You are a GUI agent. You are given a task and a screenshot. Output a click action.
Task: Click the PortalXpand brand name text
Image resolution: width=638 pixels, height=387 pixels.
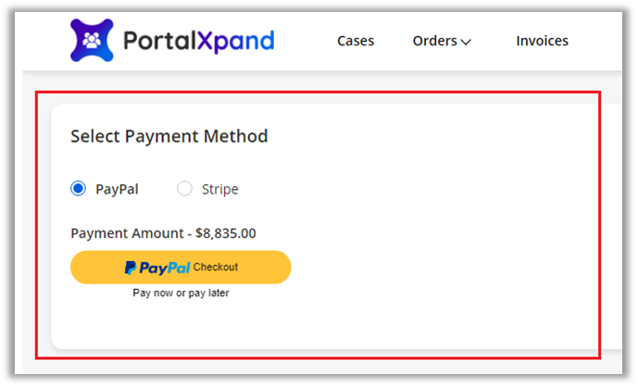(198, 41)
